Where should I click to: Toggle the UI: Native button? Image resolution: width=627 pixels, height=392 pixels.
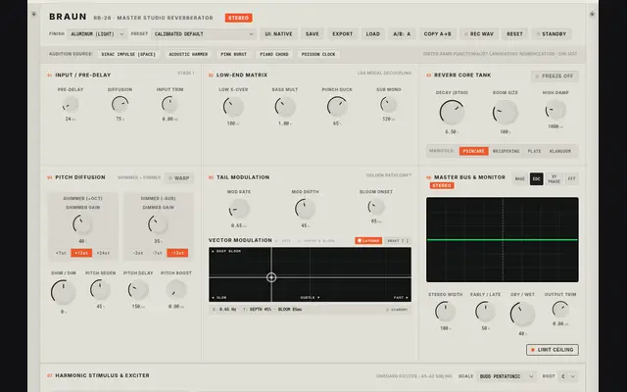[x=278, y=34]
